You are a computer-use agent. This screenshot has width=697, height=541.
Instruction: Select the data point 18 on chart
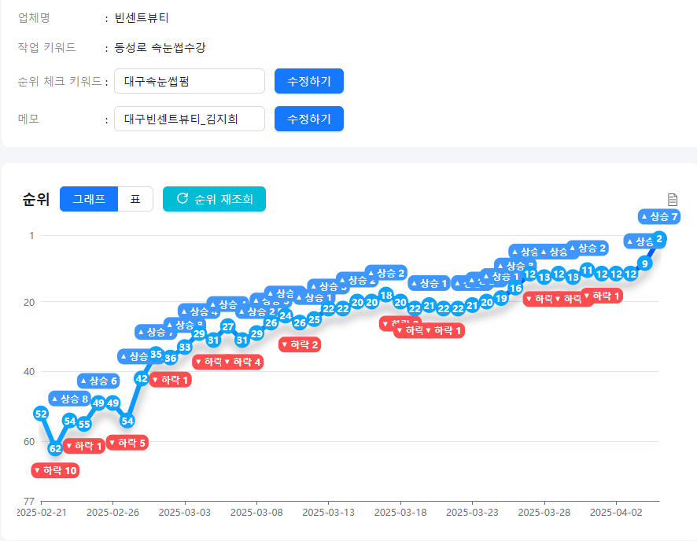(x=385, y=296)
